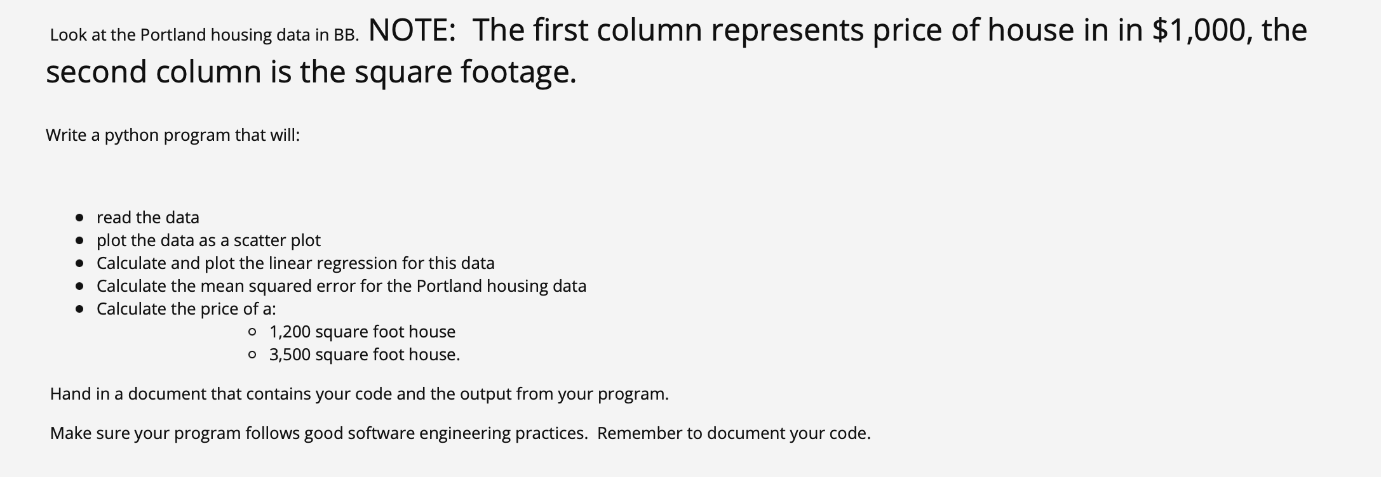
Task: Click the mean squared error bullet text
Action: (x=341, y=286)
